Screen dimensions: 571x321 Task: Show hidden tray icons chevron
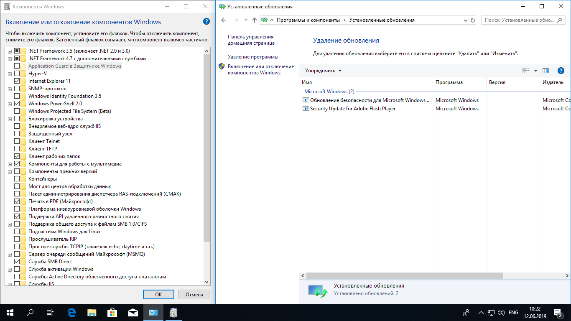[x=481, y=313]
